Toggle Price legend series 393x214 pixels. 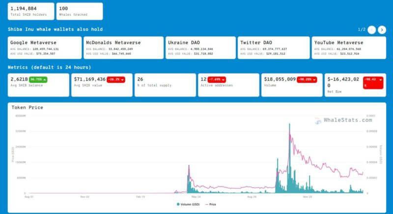coord(211,204)
